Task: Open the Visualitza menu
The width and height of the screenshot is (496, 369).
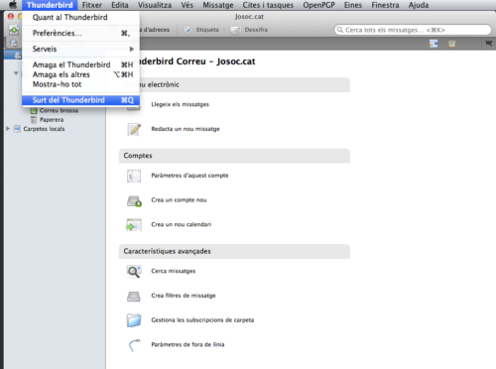Action: [x=155, y=5]
